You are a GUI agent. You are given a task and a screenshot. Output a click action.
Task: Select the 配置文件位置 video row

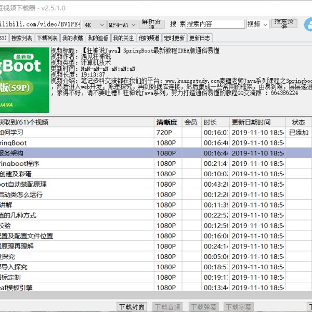tap(155, 236)
